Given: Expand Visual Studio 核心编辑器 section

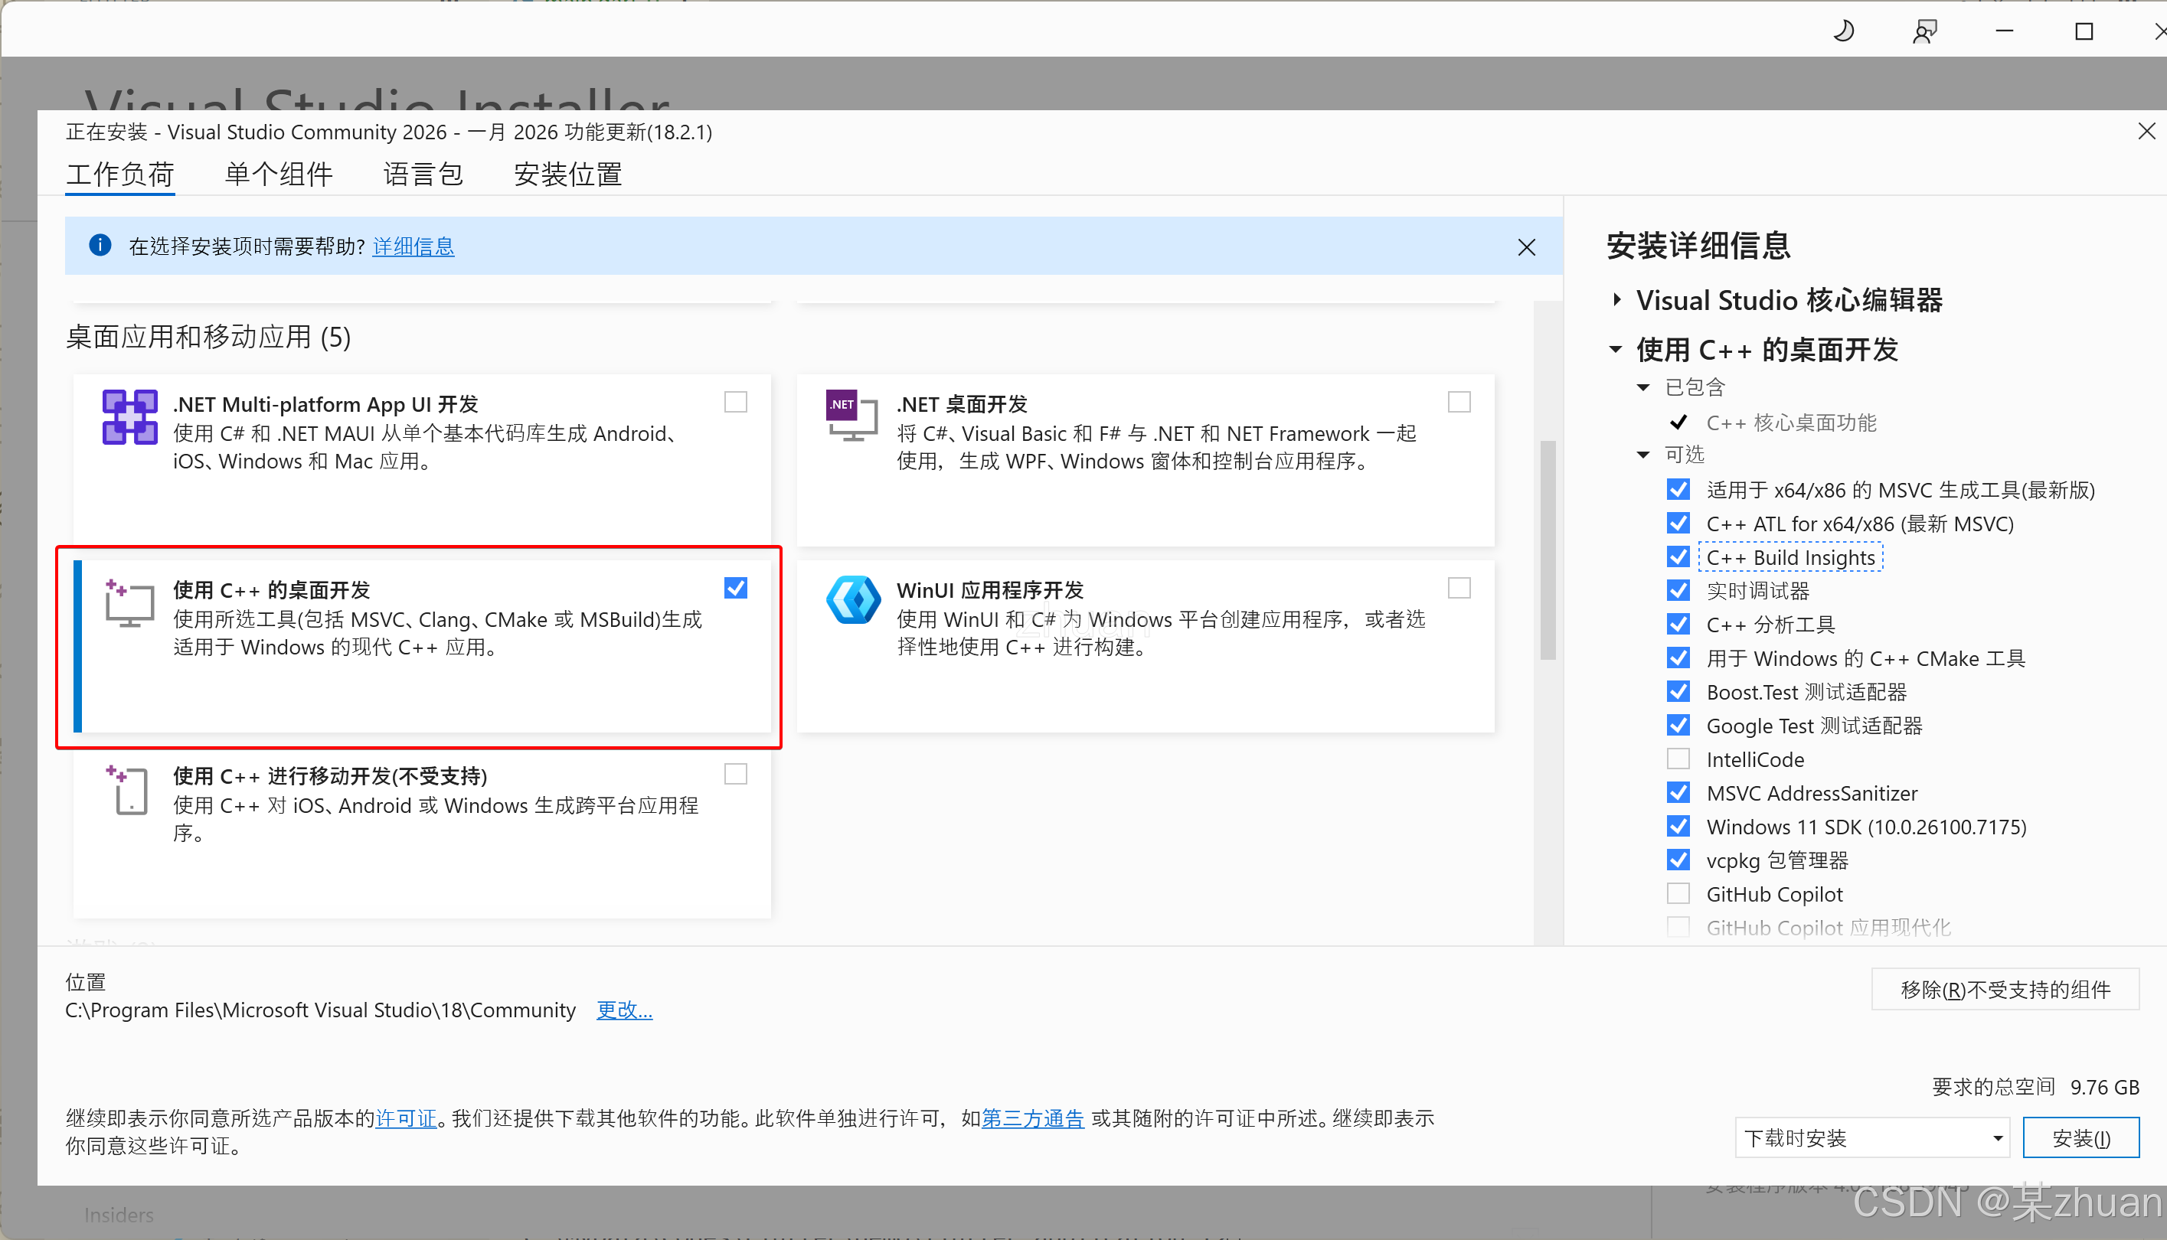Looking at the screenshot, I should click(1616, 300).
